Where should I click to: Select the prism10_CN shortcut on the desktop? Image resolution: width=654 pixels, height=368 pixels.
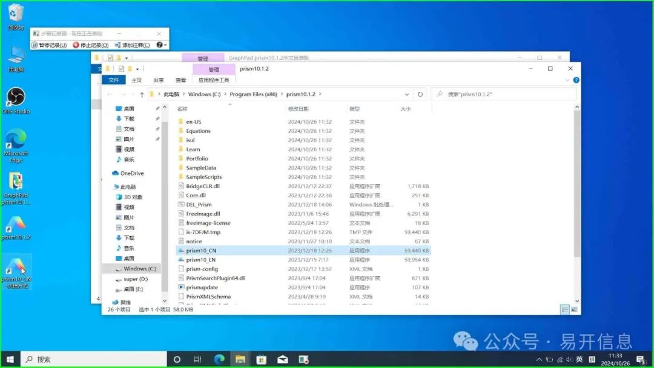(16, 272)
